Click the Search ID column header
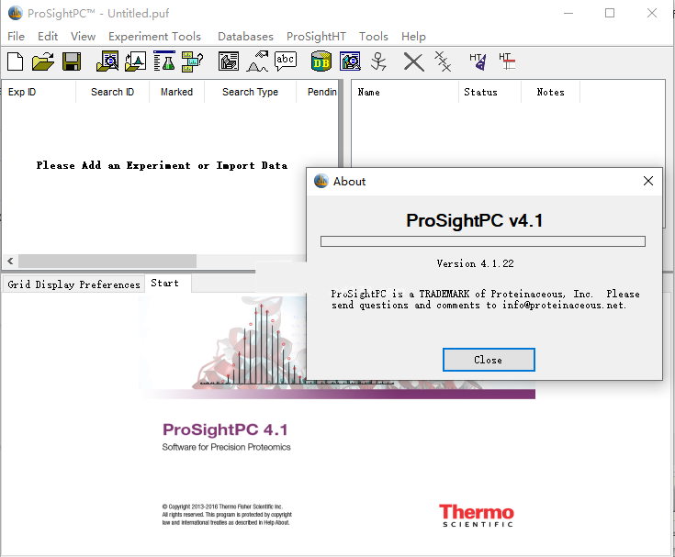675x557 pixels. [112, 92]
